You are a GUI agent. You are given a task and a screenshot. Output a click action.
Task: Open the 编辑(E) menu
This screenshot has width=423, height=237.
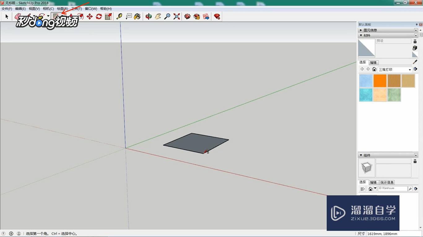click(x=20, y=9)
